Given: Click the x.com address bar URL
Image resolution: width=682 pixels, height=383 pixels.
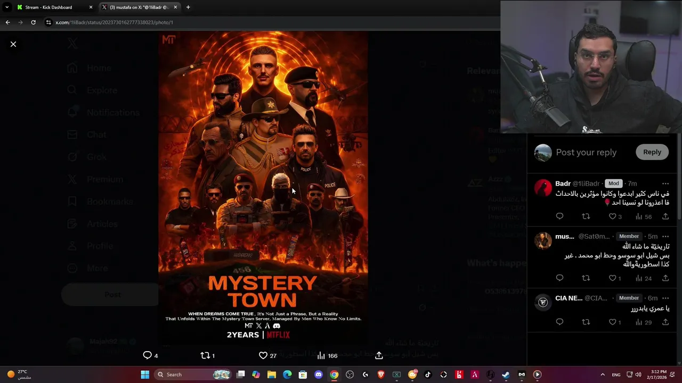Looking at the screenshot, I should (x=115, y=22).
